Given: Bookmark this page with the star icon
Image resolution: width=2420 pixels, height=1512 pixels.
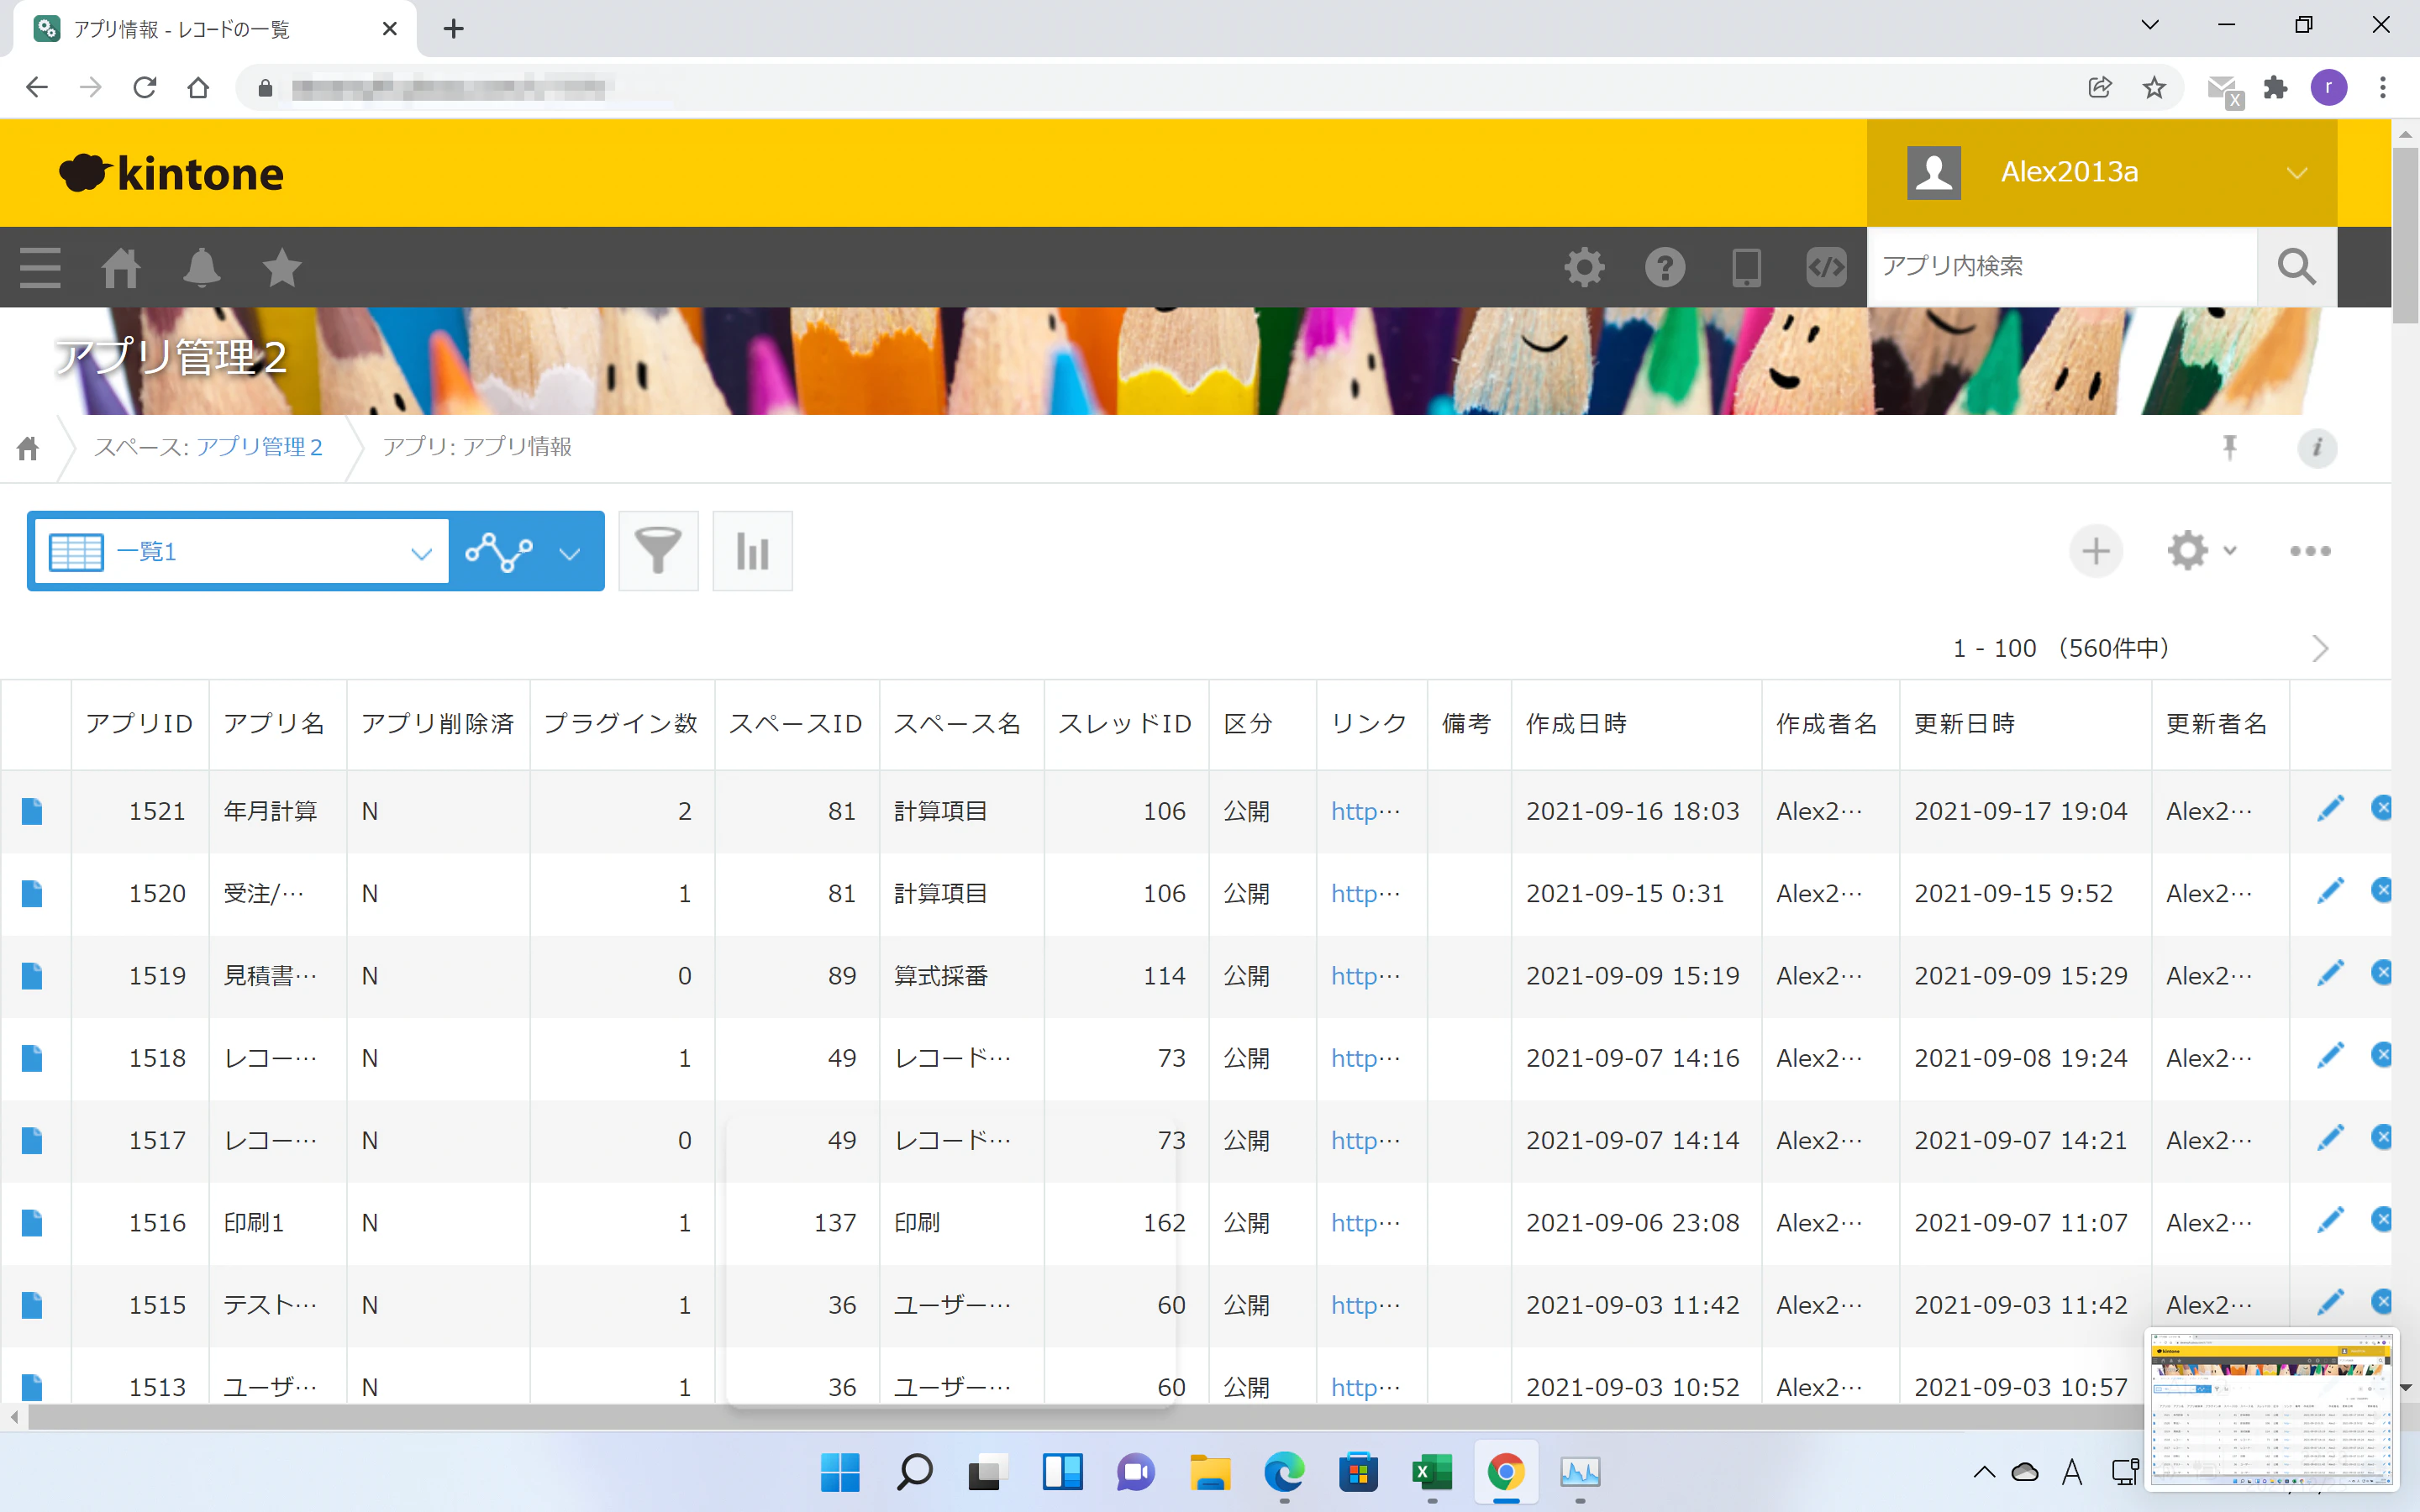Looking at the screenshot, I should (x=2154, y=88).
